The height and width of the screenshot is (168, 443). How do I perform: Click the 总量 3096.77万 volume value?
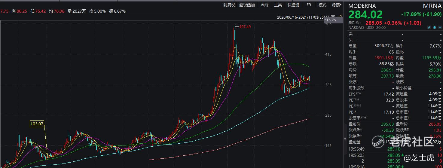(384, 46)
